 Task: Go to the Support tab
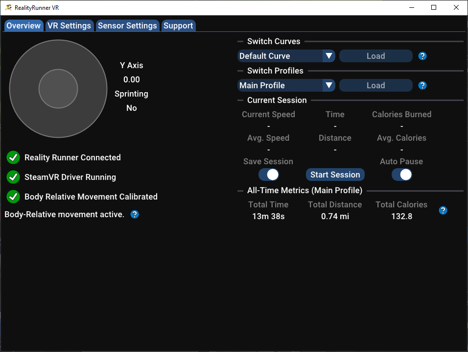click(178, 25)
